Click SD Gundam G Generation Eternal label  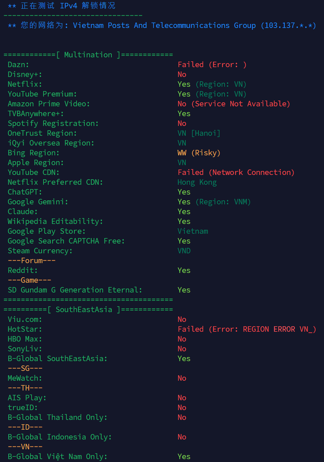pyautogui.click(x=75, y=290)
